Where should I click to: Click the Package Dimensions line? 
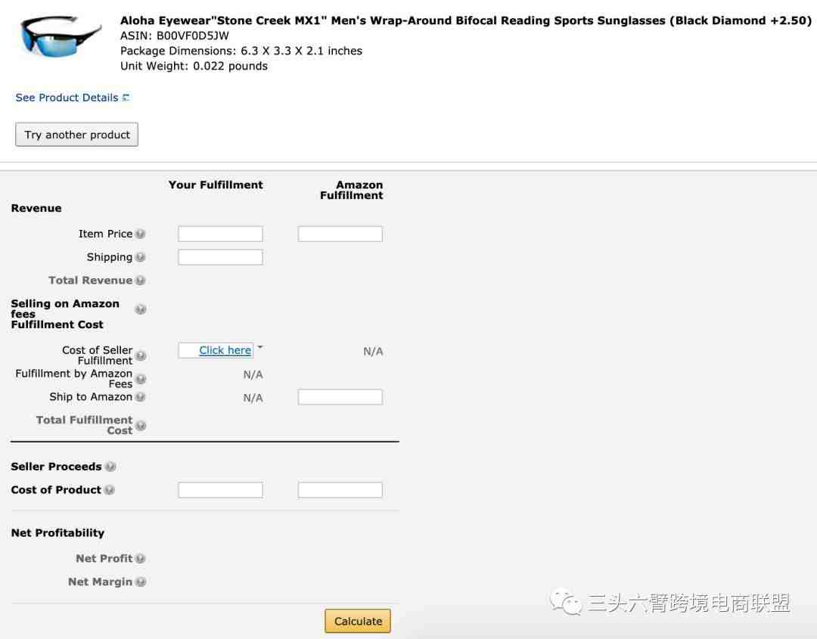[x=241, y=51]
